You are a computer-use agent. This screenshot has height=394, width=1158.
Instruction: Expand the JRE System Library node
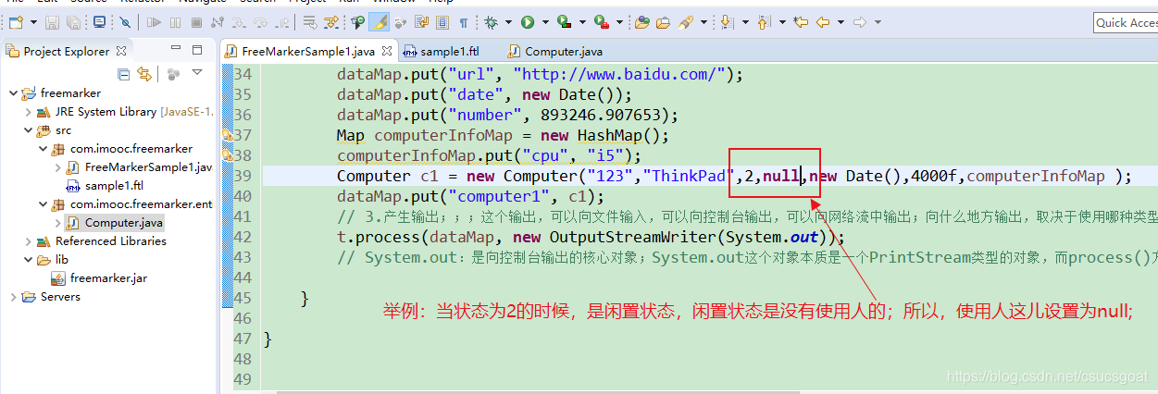(x=28, y=112)
